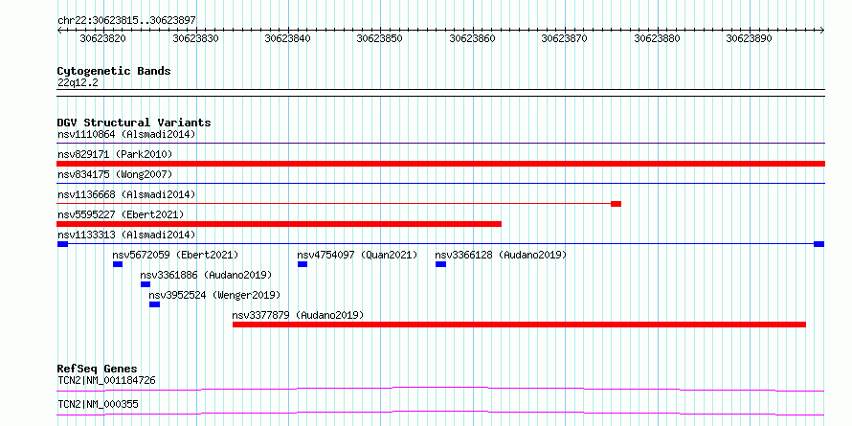Open the DGV Structural Variants track title

coord(134,123)
